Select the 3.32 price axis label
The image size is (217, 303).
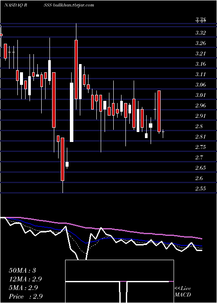(x=201, y=32)
